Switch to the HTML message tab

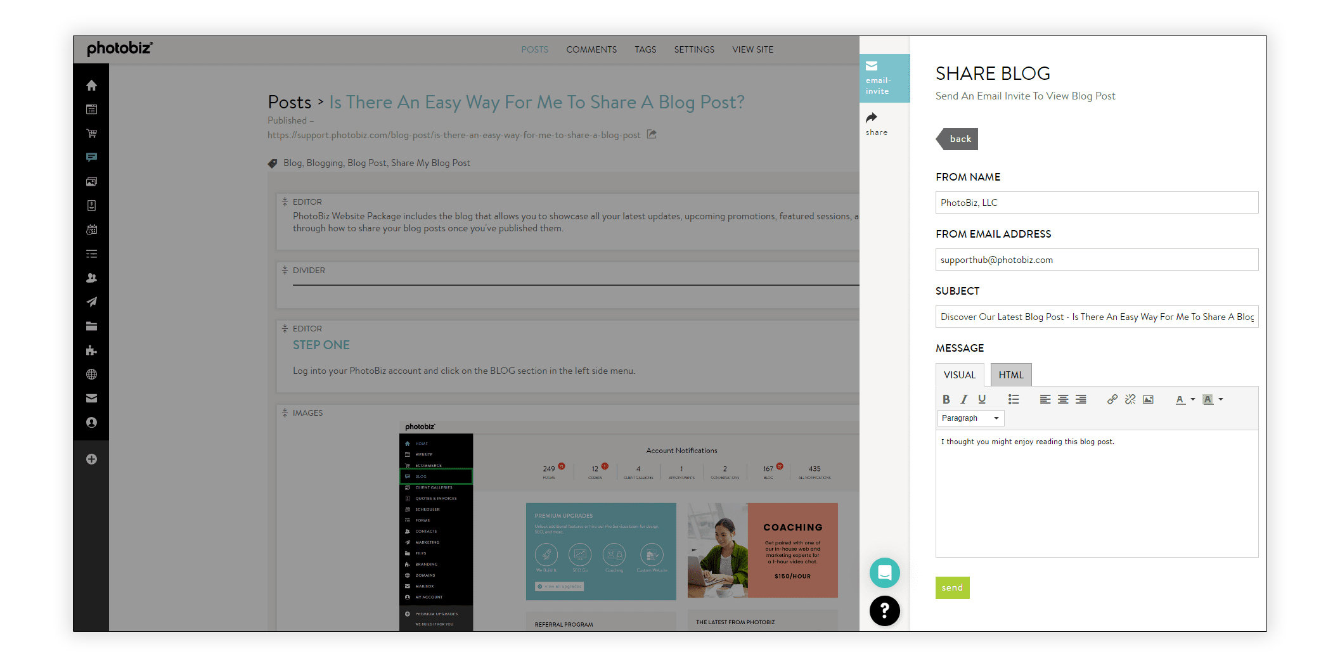(x=1010, y=375)
